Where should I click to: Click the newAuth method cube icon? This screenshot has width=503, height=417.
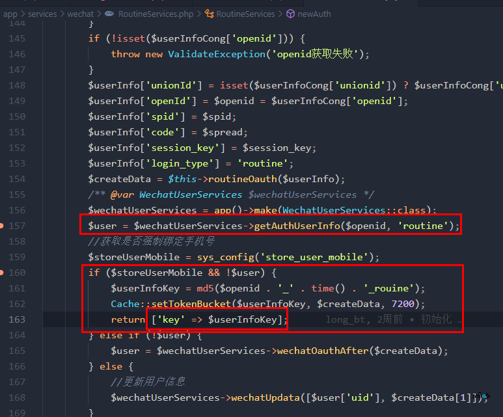click(x=291, y=14)
